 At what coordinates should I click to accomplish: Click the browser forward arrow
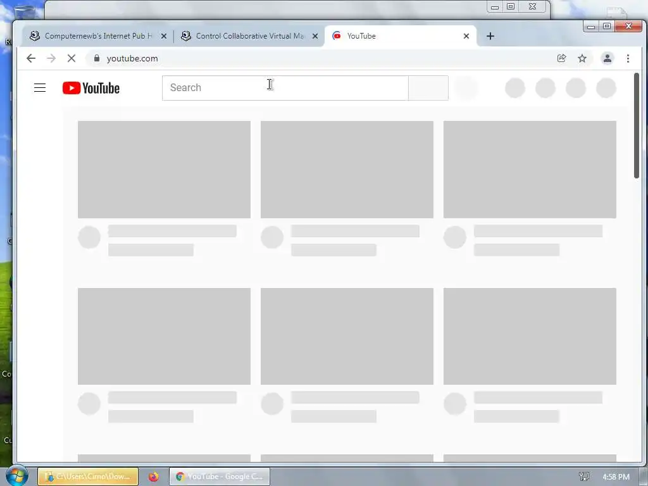coord(51,58)
